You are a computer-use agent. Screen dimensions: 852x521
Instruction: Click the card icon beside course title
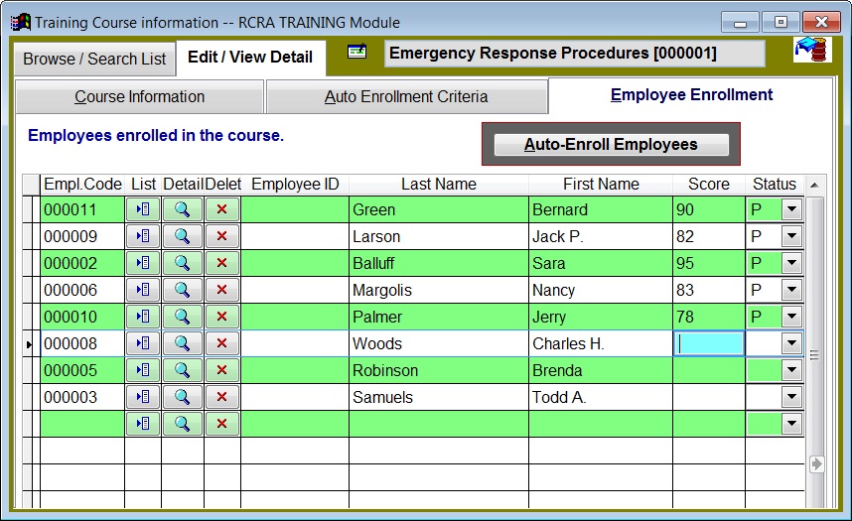pyautogui.click(x=357, y=51)
